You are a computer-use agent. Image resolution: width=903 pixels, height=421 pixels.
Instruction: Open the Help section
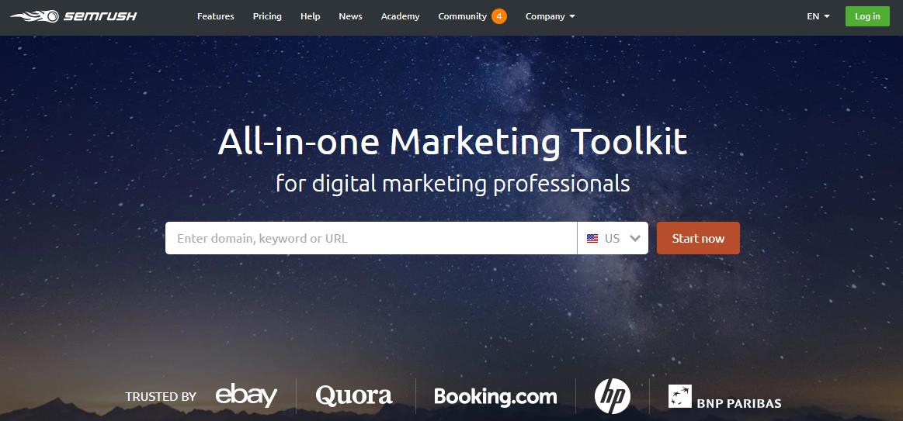(x=310, y=16)
